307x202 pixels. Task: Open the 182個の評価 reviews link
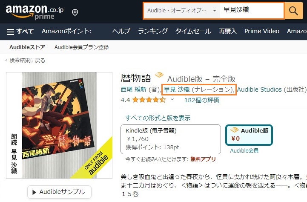point(202,100)
